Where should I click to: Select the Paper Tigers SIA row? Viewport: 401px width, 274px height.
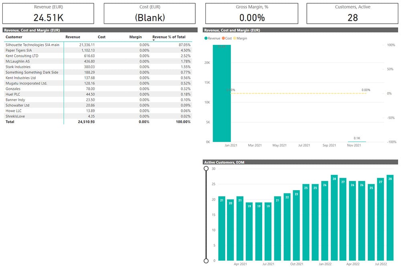[x=19, y=51]
